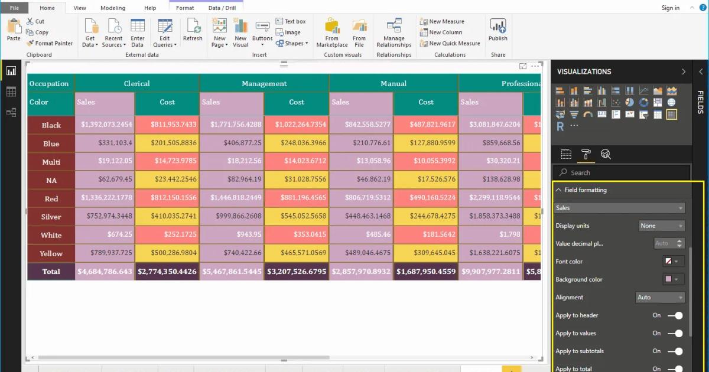Click the Publish button
The height and width of the screenshot is (372, 709).
497,32
